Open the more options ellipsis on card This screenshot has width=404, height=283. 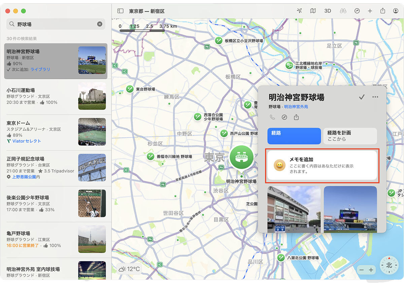(x=375, y=97)
